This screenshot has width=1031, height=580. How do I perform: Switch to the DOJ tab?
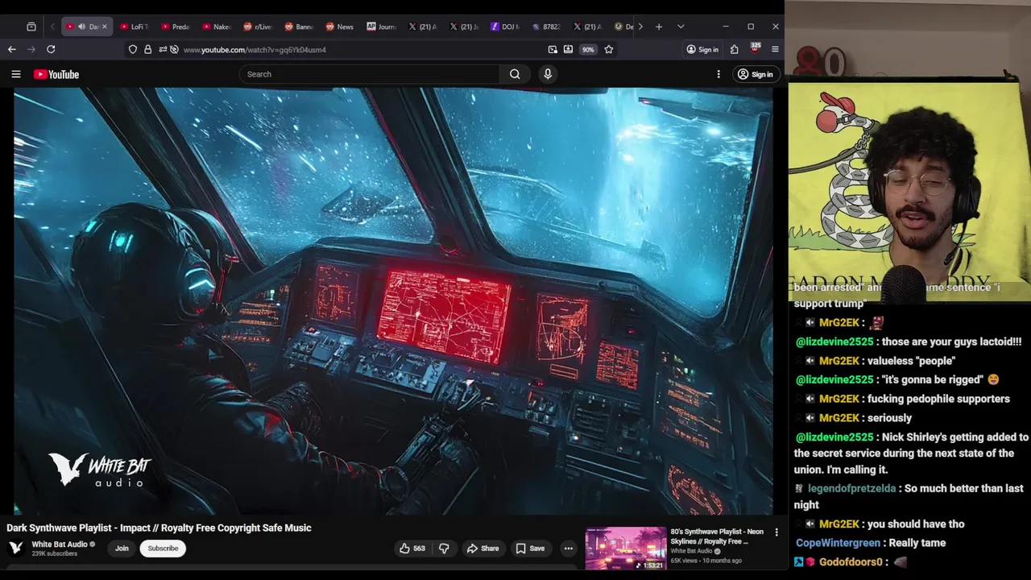(506, 27)
